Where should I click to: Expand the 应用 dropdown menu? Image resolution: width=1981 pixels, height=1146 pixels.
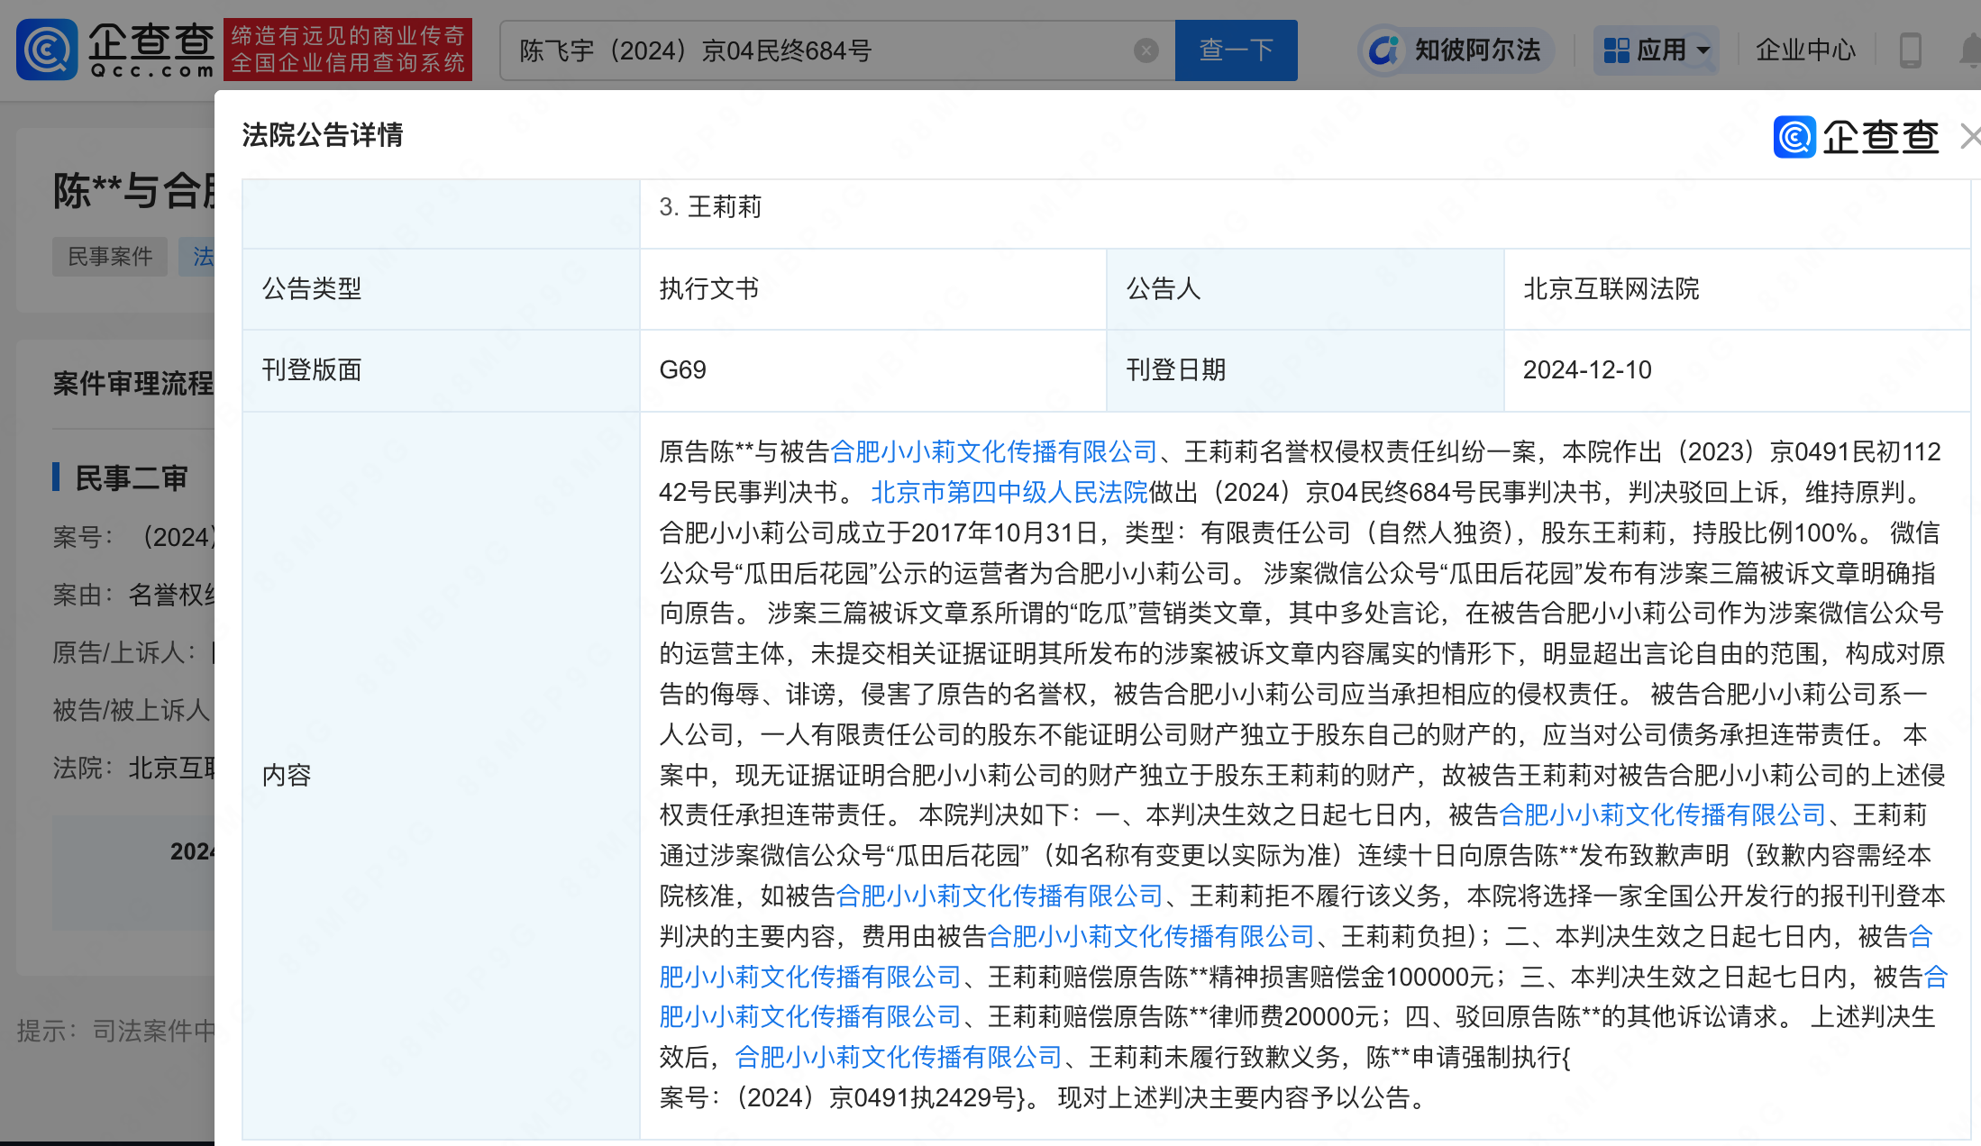pyautogui.click(x=1657, y=50)
